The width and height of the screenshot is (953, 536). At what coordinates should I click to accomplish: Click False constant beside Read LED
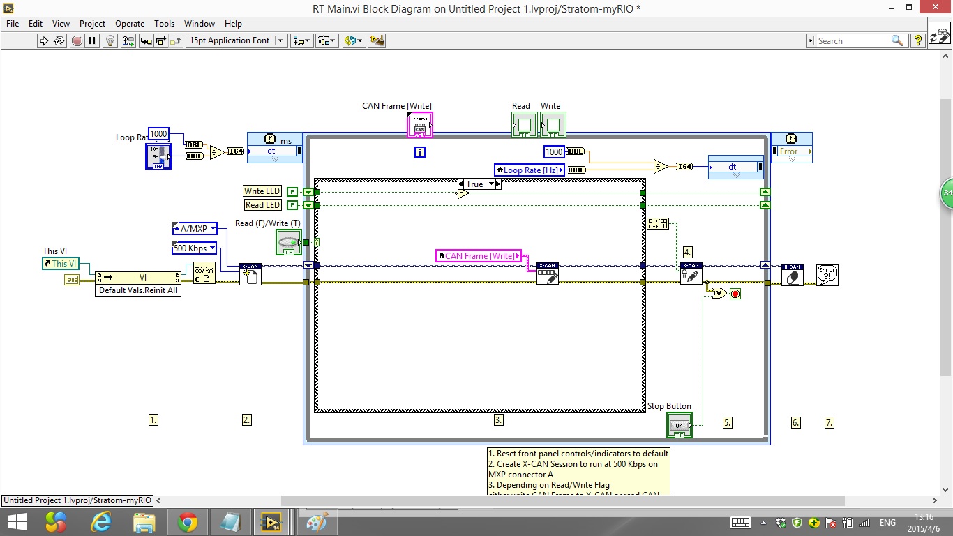[x=292, y=205]
